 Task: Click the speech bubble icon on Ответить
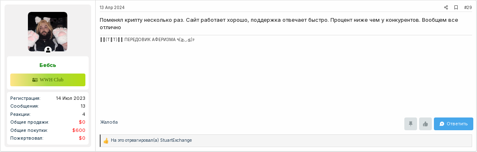click(x=442, y=124)
